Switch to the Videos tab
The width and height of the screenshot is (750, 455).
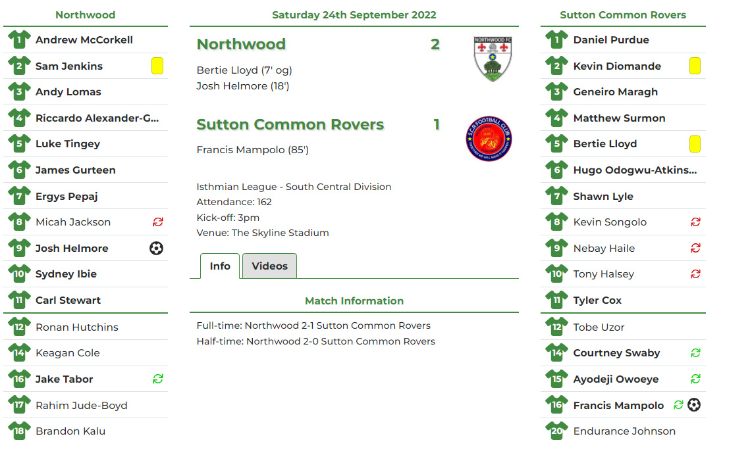coord(269,266)
